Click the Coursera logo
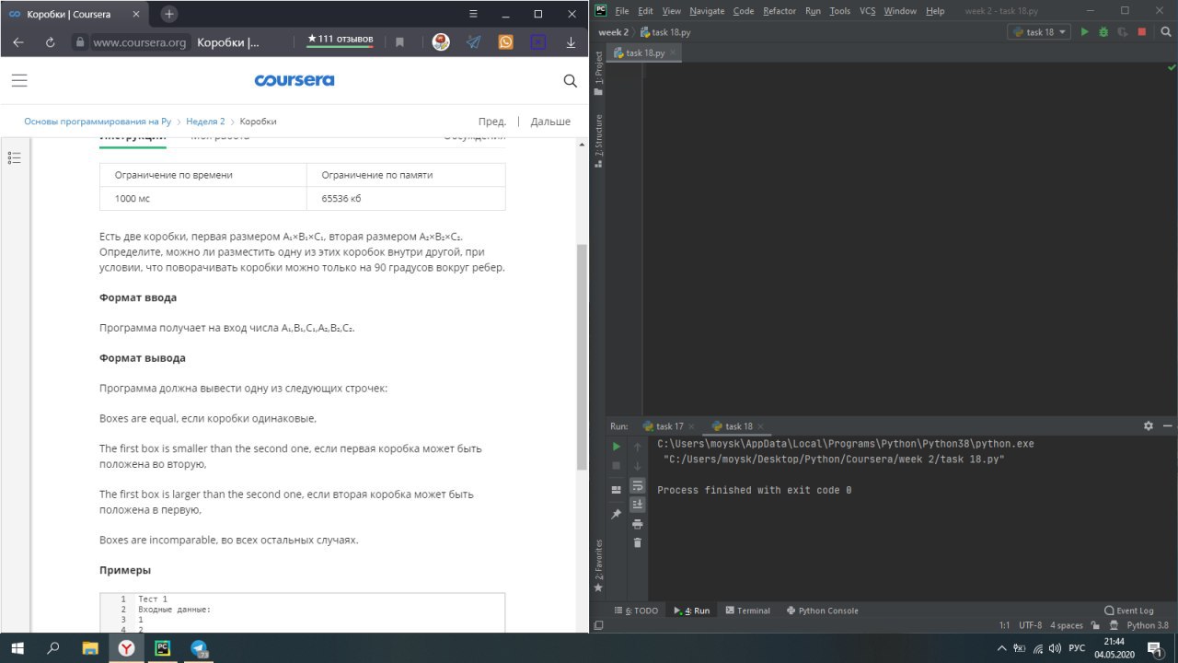 point(294,80)
